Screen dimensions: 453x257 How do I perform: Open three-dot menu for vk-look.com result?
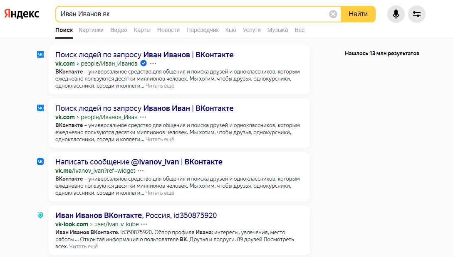pos(144,224)
